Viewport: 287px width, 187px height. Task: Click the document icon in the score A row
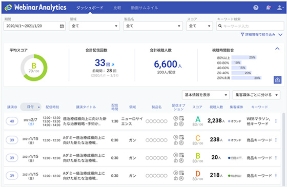181,118
